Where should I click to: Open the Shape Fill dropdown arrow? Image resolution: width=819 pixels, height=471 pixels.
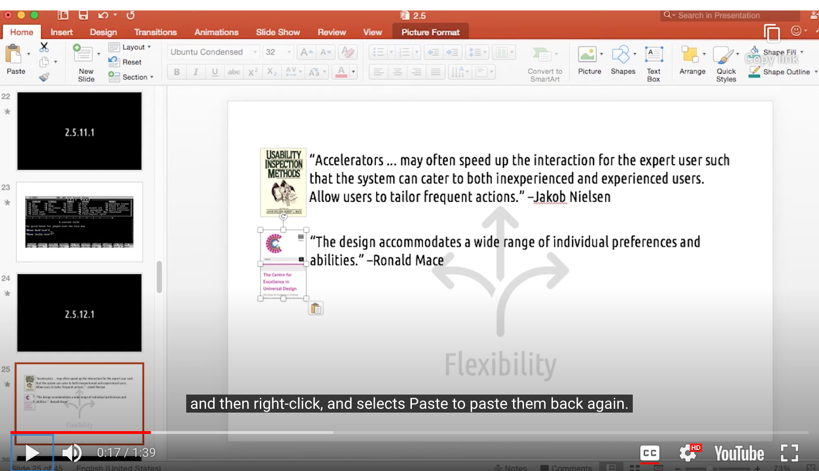[802, 52]
